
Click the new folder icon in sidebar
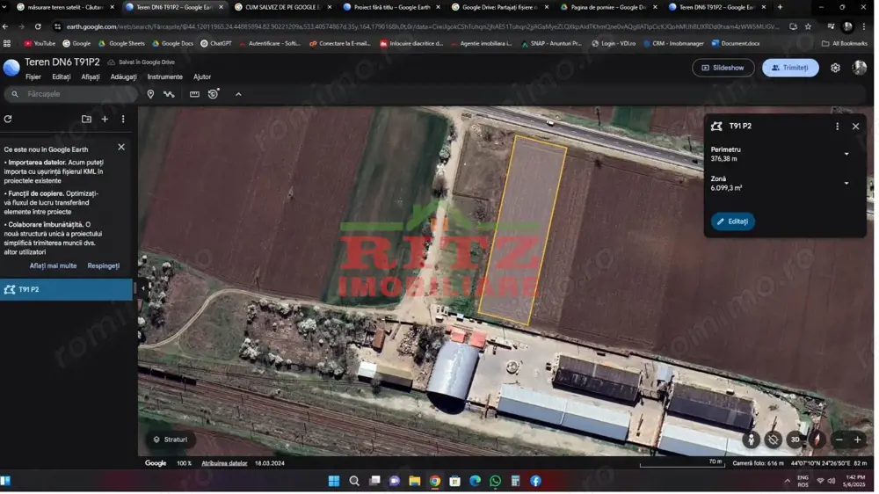(x=86, y=120)
